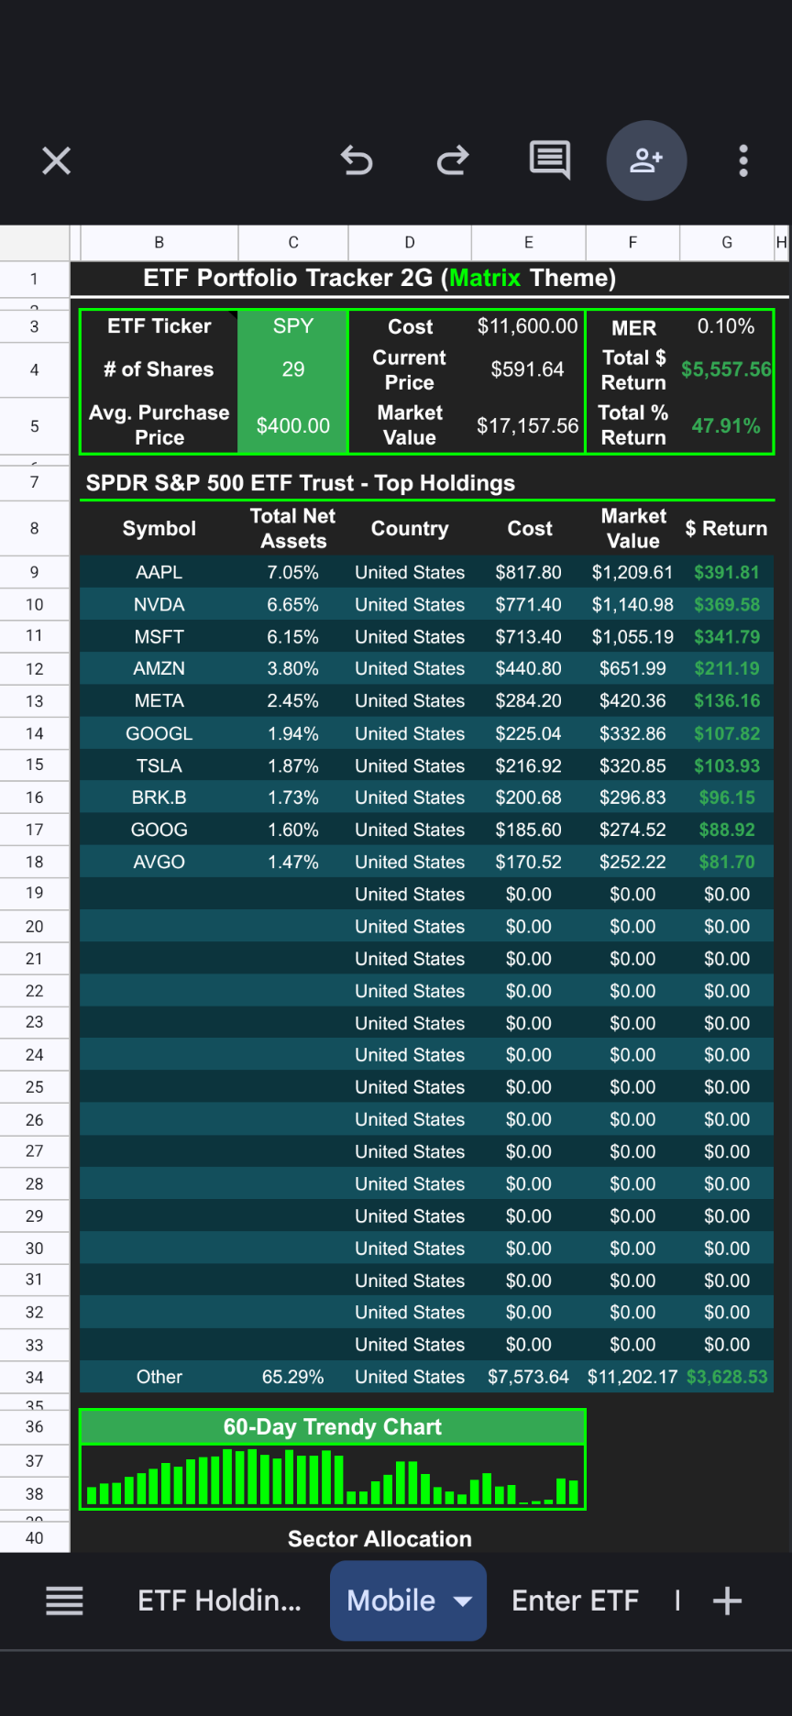Screen dimensions: 792x1716
Task: Select the NVDA symbol cell
Action: (x=159, y=605)
